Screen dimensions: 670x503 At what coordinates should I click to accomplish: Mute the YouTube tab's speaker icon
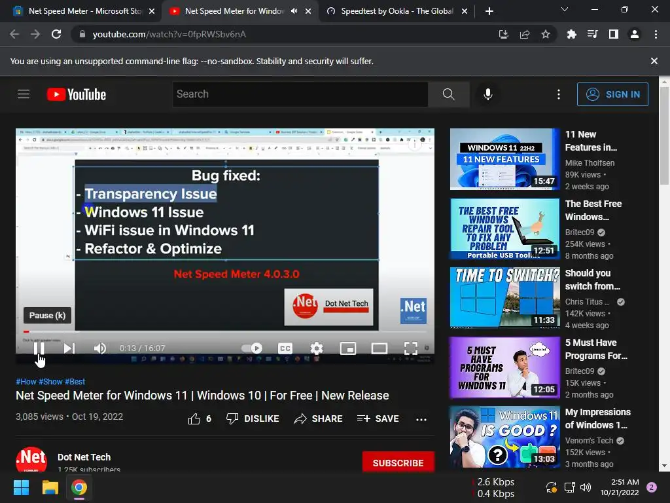pyautogui.click(x=294, y=11)
